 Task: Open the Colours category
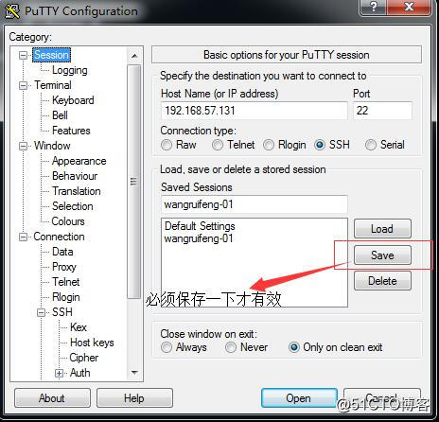coord(68,221)
